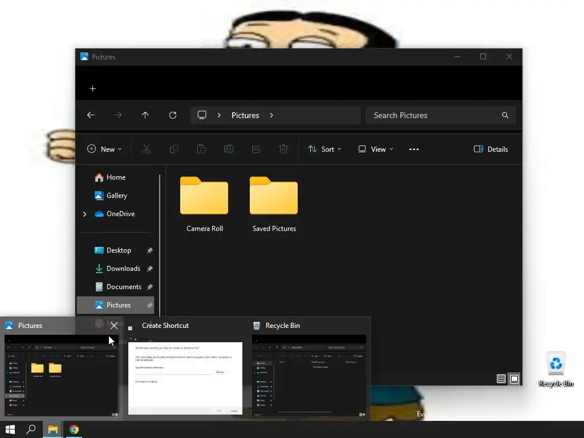Viewport: 584px width, 438px height.
Task: Unpin Desktop using its pin icon
Action: click(x=150, y=250)
